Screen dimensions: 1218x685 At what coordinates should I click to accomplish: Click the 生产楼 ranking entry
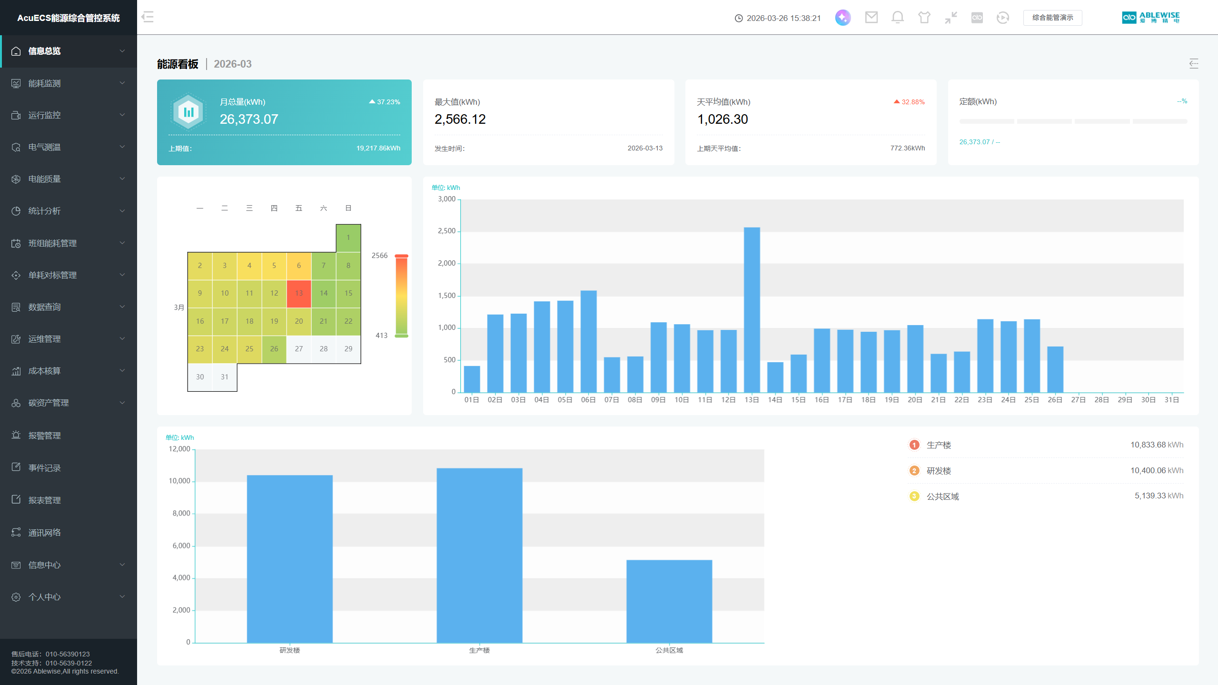pos(938,445)
